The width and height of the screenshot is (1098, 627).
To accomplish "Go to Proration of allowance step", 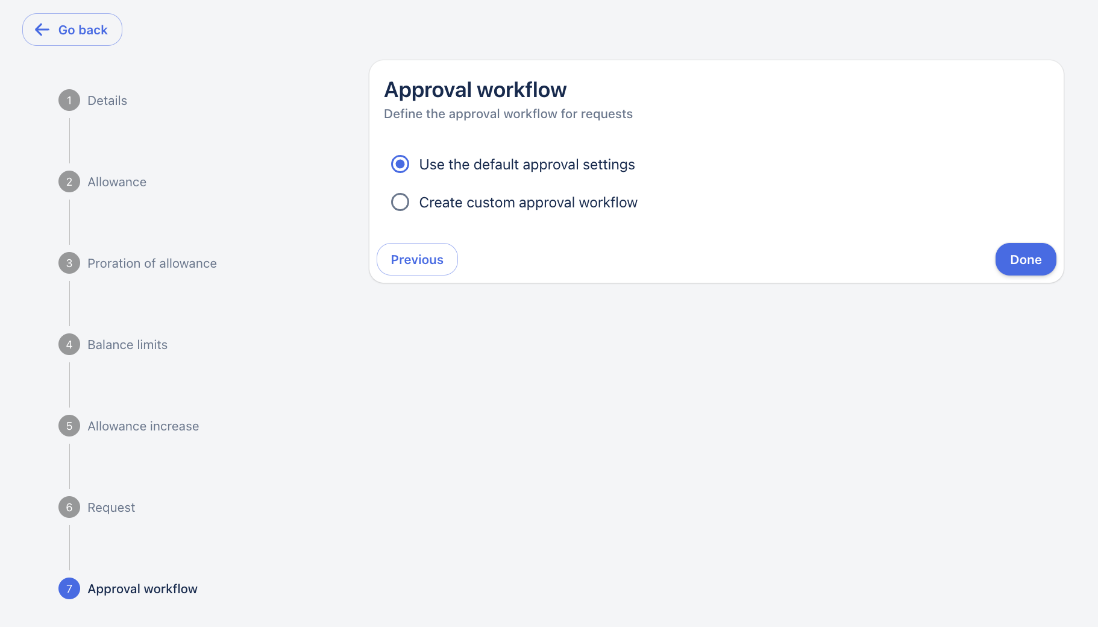I will [x=152, y=263].
